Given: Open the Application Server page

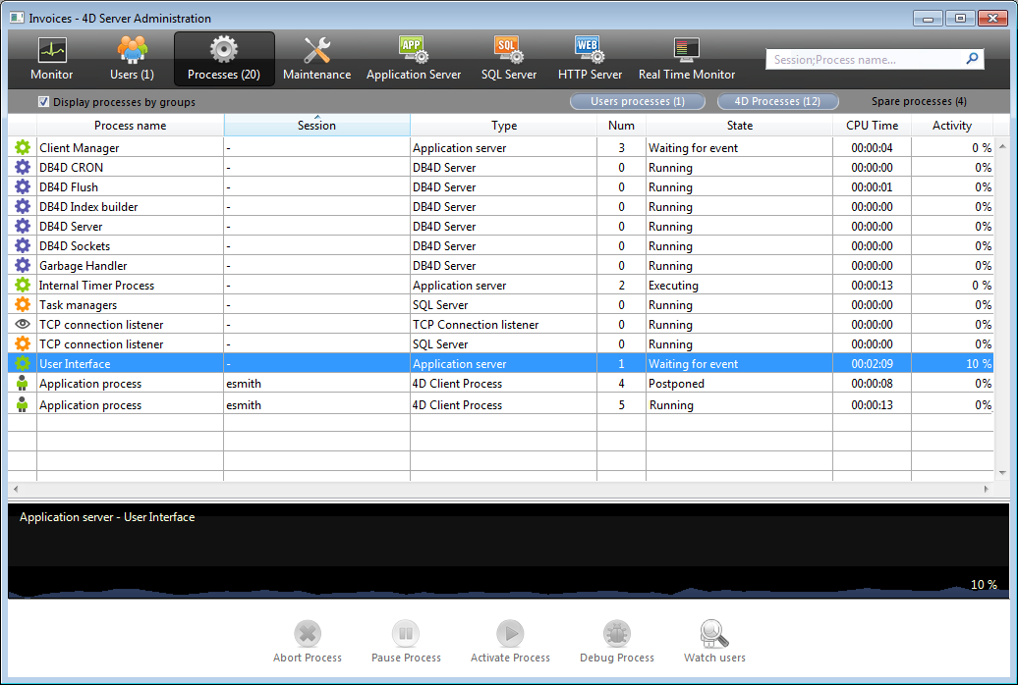Looking at the screenshot, I should click(414, 58).
